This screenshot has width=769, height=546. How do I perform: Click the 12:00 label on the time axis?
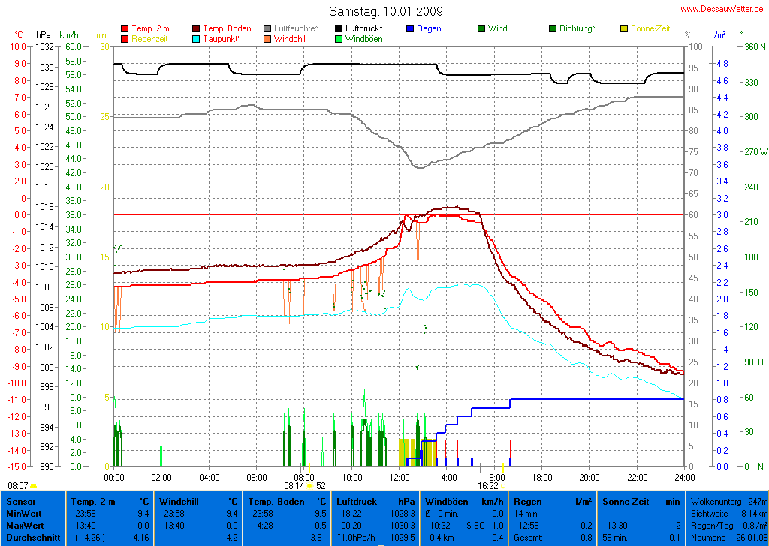(399, 477)
